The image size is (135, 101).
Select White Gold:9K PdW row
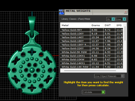point(92,52)
